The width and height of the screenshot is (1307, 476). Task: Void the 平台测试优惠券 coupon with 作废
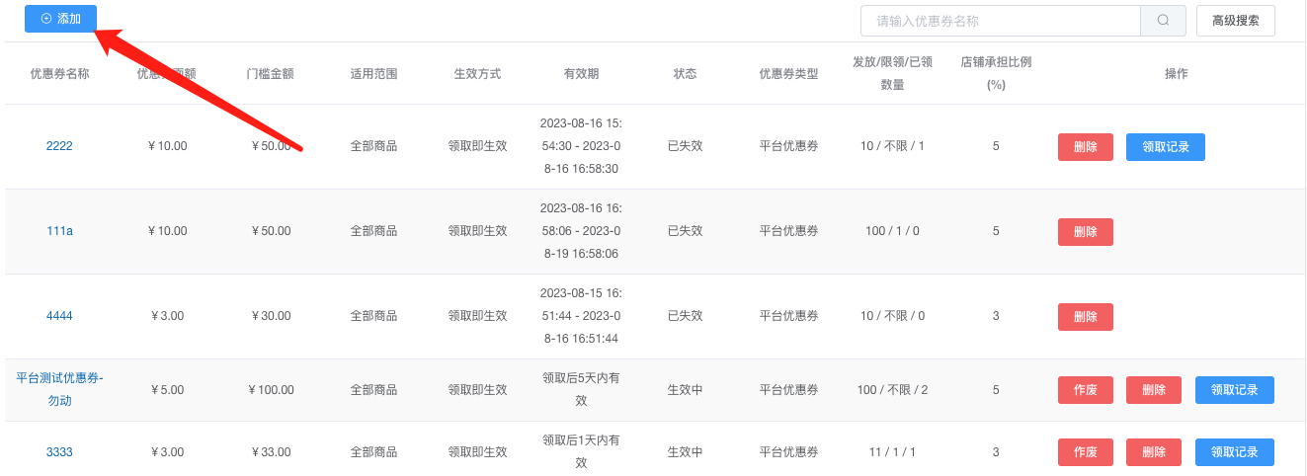(x=1085, y=390)
